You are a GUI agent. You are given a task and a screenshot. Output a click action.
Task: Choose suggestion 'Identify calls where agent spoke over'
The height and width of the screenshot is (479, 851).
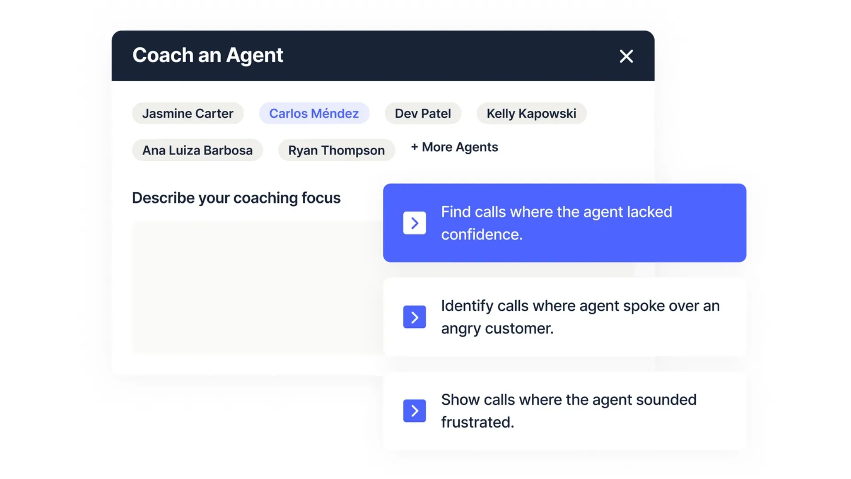pos(565,317)
